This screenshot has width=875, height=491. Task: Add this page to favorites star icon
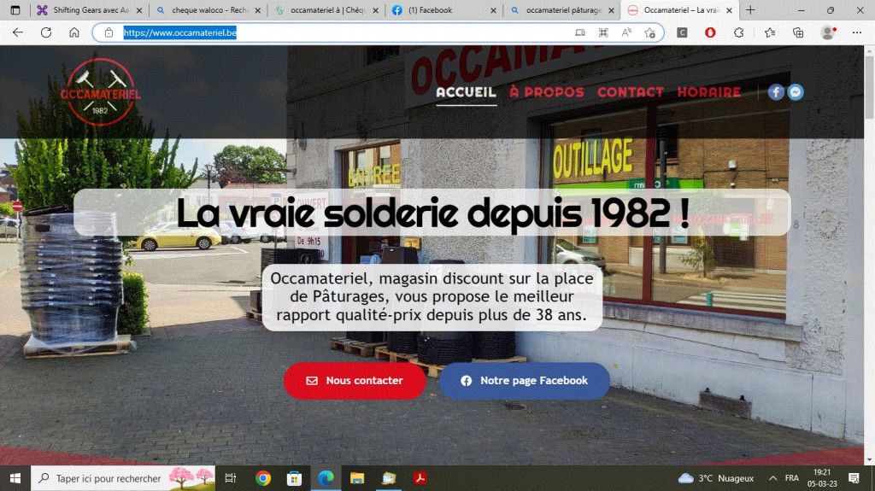(x=649, y=33)
